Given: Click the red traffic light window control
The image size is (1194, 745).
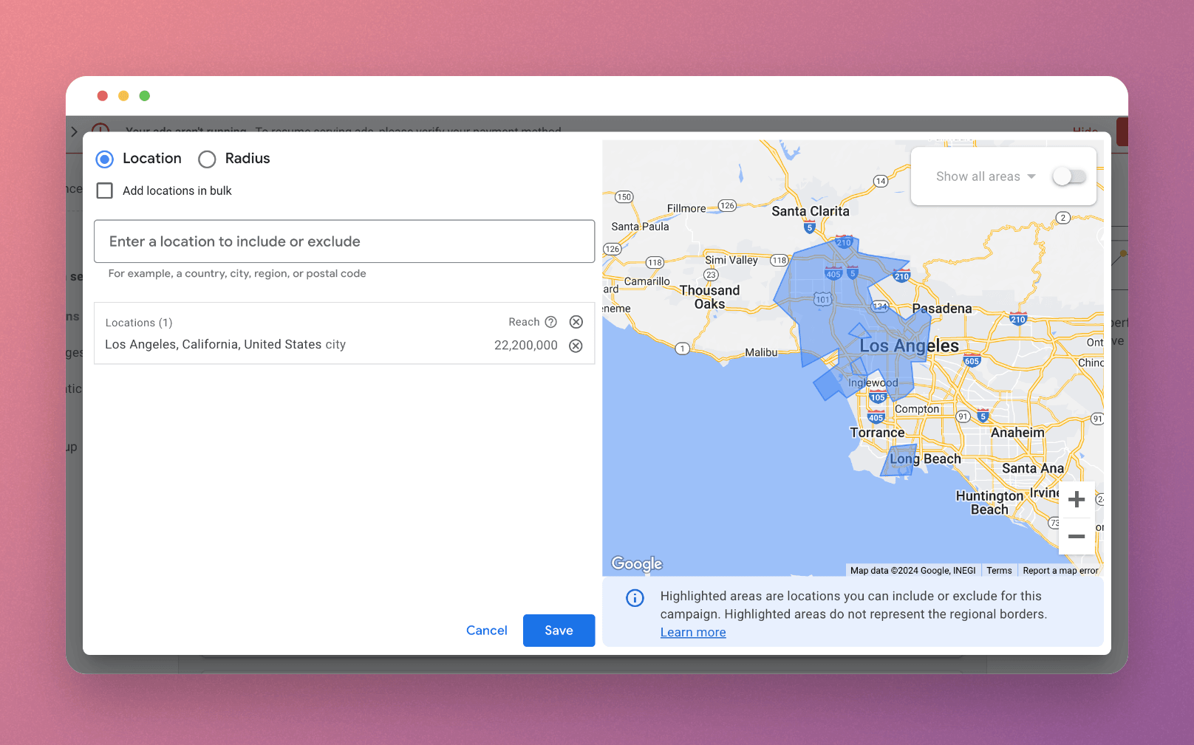Looking at the screenshot, I should coord(102,95).
